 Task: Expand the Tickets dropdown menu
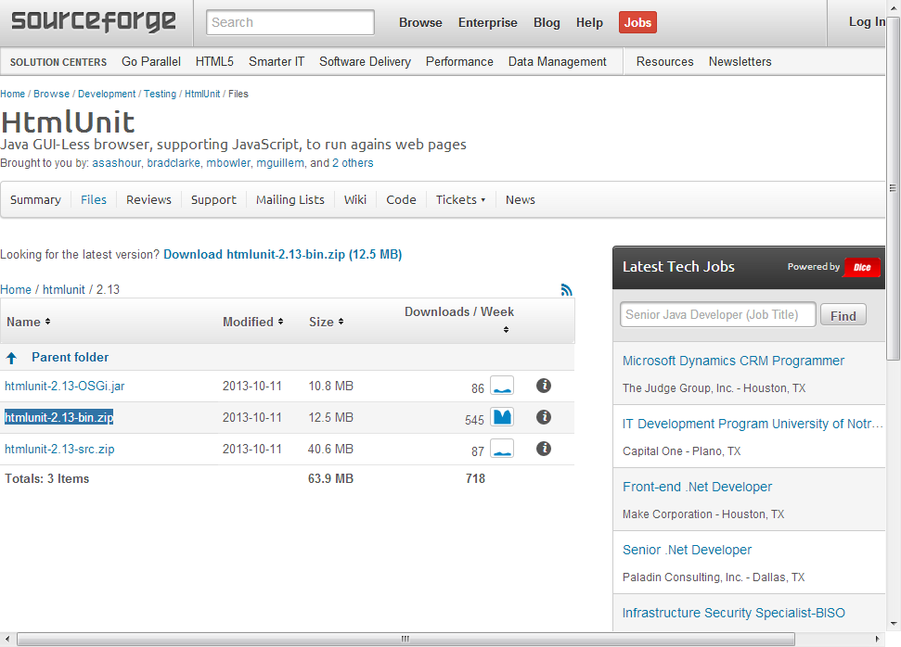pyautogui.click(x=460, y=200)
